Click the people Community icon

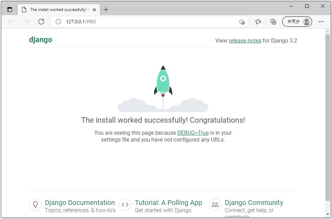215,205
